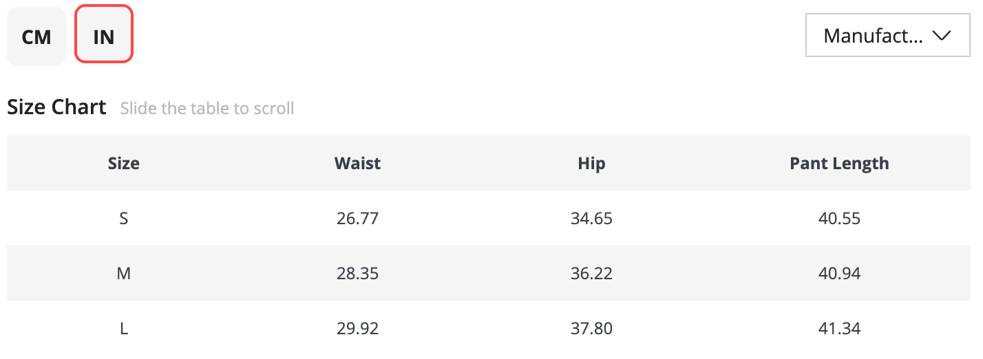Switch units to CM
The image size is (983, 359).
tap(36, 36)
